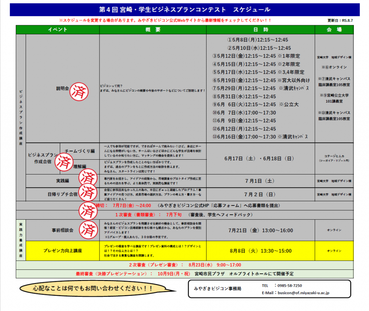Select the speech bubble 心配なことは何でもお問い合わせください！！
The height and width of the screenshot is (311, 369).
[x=93, y=288]
